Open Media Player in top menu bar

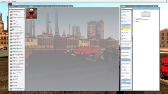(x=4, y=1)
